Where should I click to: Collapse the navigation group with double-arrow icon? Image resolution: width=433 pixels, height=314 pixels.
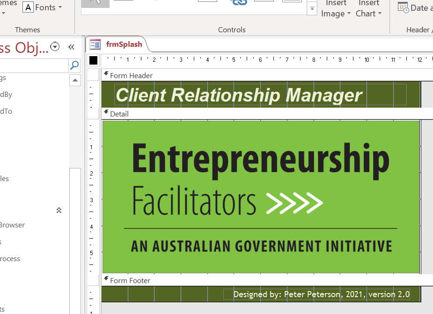coord(59,211)
